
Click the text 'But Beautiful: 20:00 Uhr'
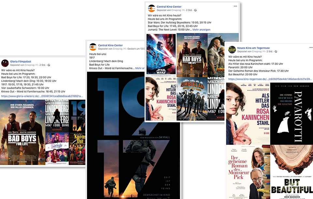tap(243, 74)
